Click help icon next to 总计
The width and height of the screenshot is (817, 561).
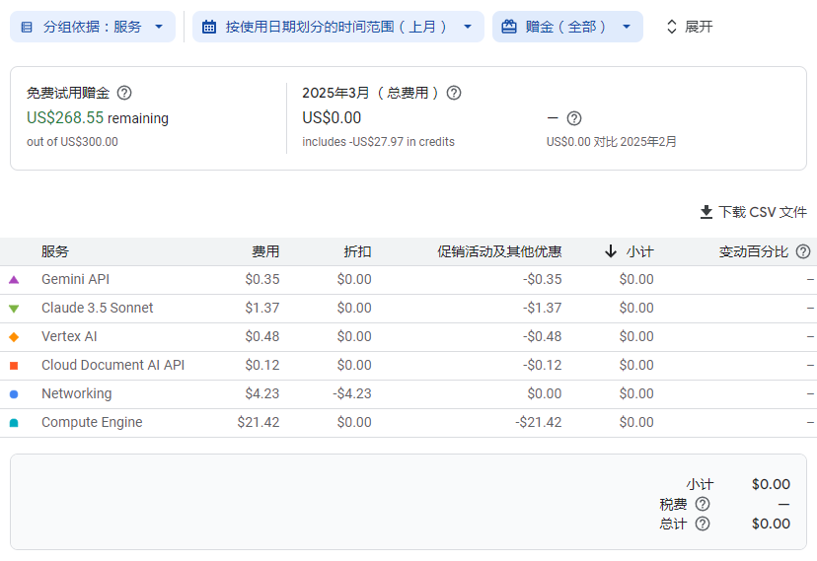click(703, 524)
